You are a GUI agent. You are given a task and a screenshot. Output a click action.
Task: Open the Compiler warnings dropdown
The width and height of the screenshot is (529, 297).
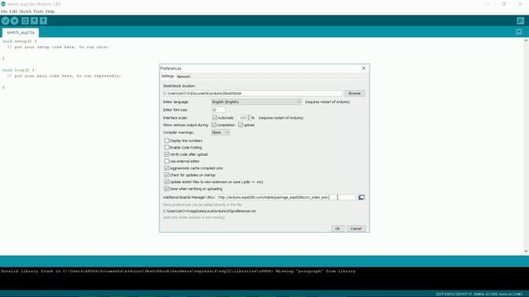[221, 132]
